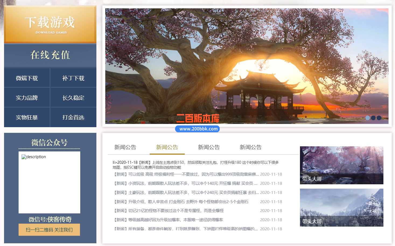
Task: Select the 补丁下载 patch download tile
Action: click(73, 78)
